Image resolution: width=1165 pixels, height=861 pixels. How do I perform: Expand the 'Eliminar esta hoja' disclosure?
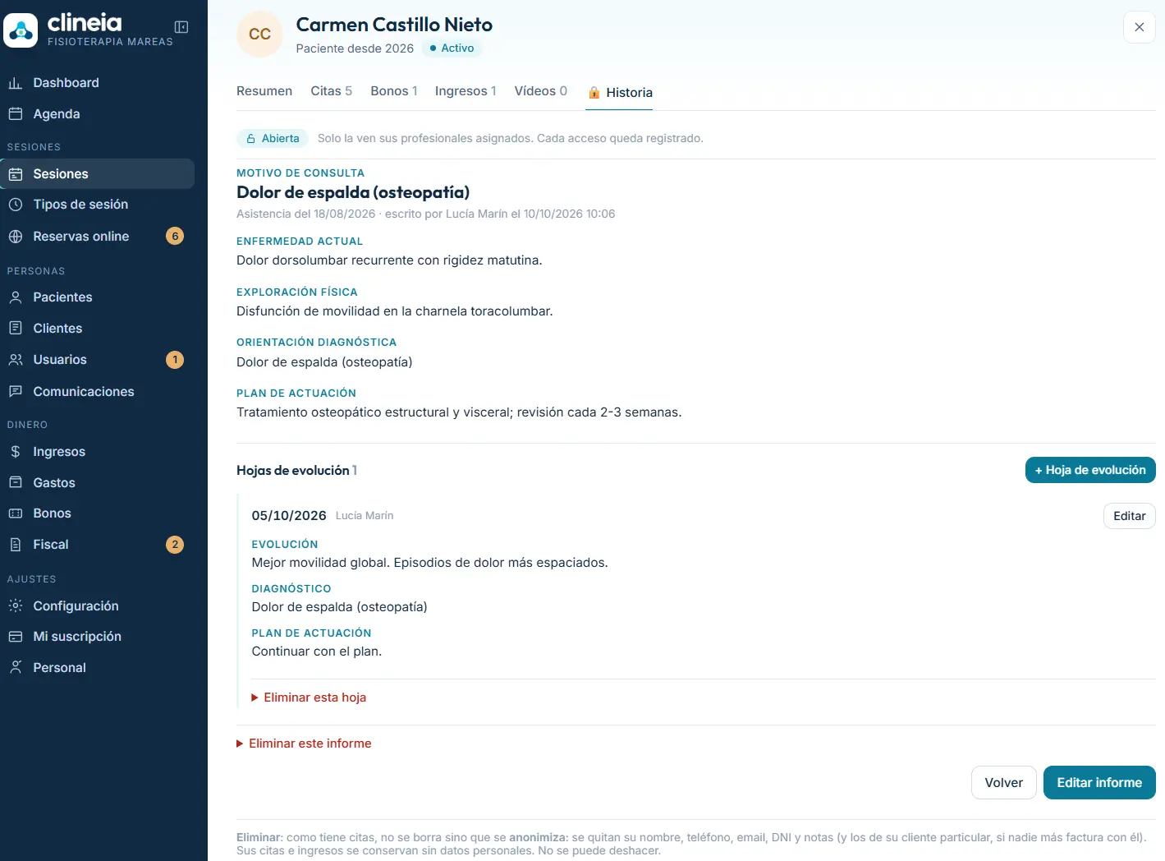point(309,698)
